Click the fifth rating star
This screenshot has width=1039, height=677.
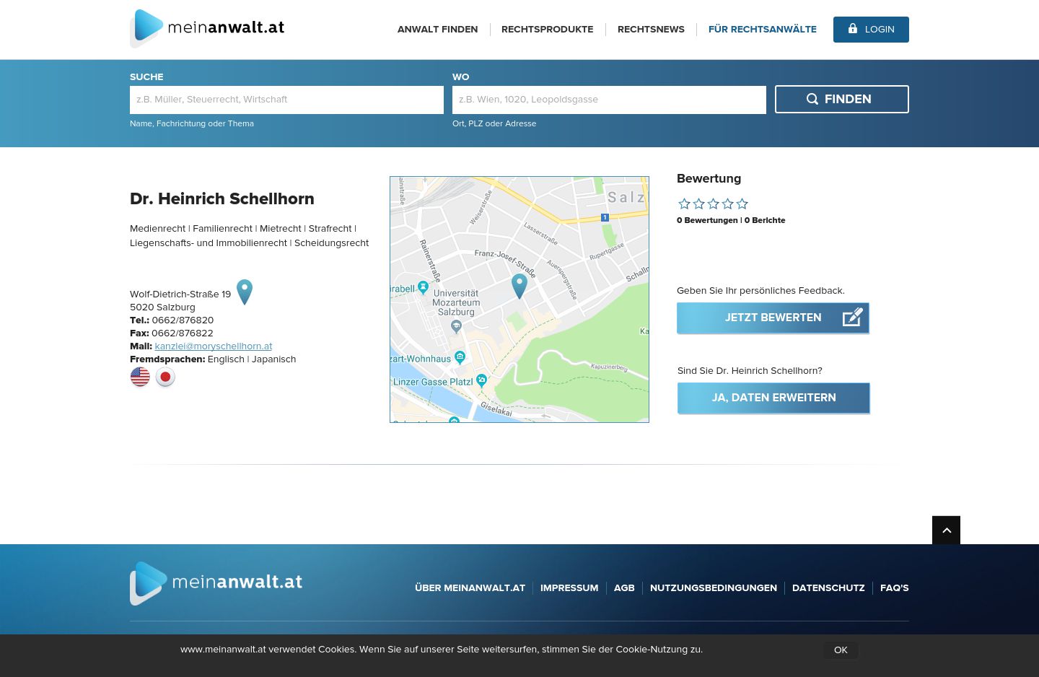742,204
